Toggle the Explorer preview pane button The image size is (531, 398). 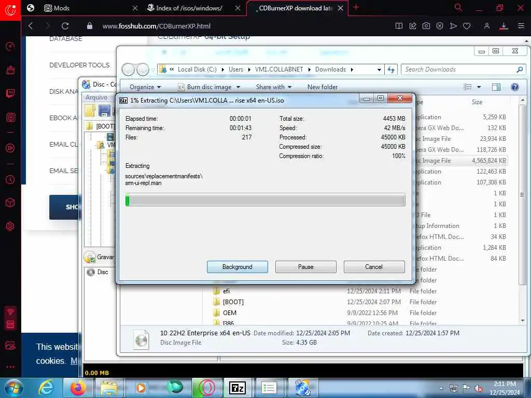click(x=496, y=87)
